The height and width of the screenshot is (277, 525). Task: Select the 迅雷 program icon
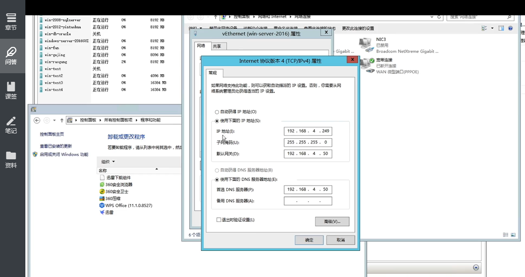[102, 212]
